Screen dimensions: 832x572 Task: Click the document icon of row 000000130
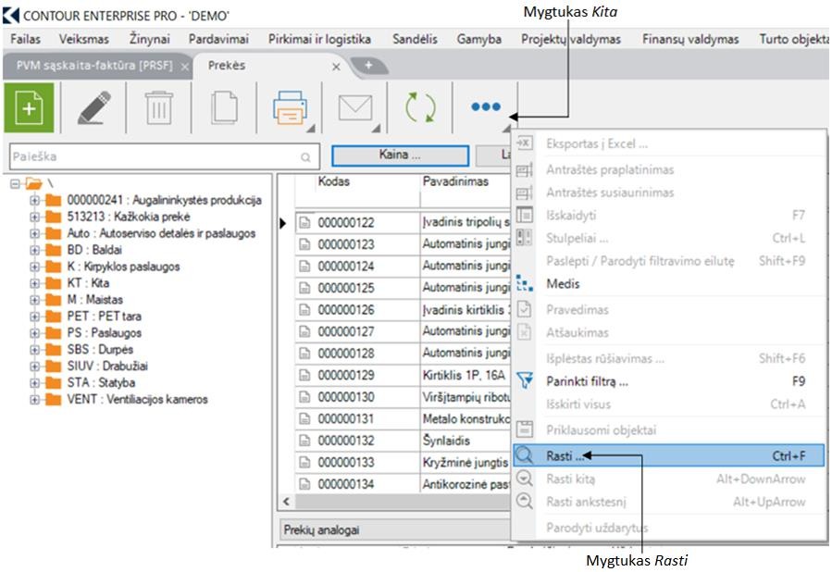pyautogui.click(x=304, y=397)
